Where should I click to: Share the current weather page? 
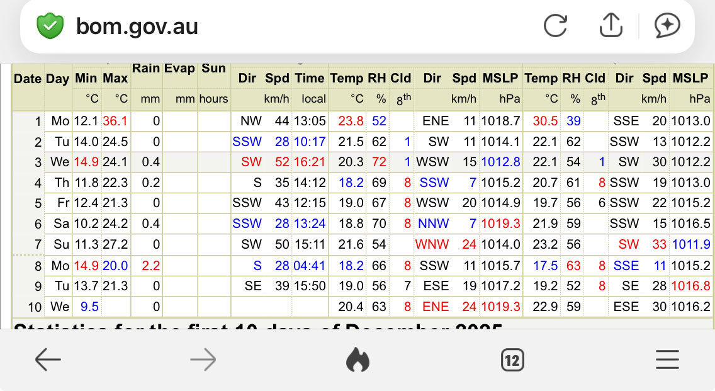tap(611, 25)
